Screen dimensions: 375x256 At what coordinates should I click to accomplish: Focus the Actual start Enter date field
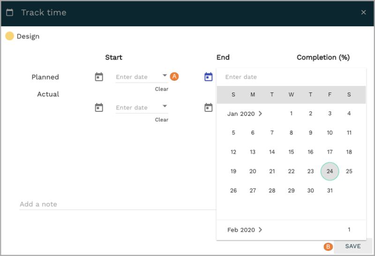pyautogui.click(x=142, y=108)
